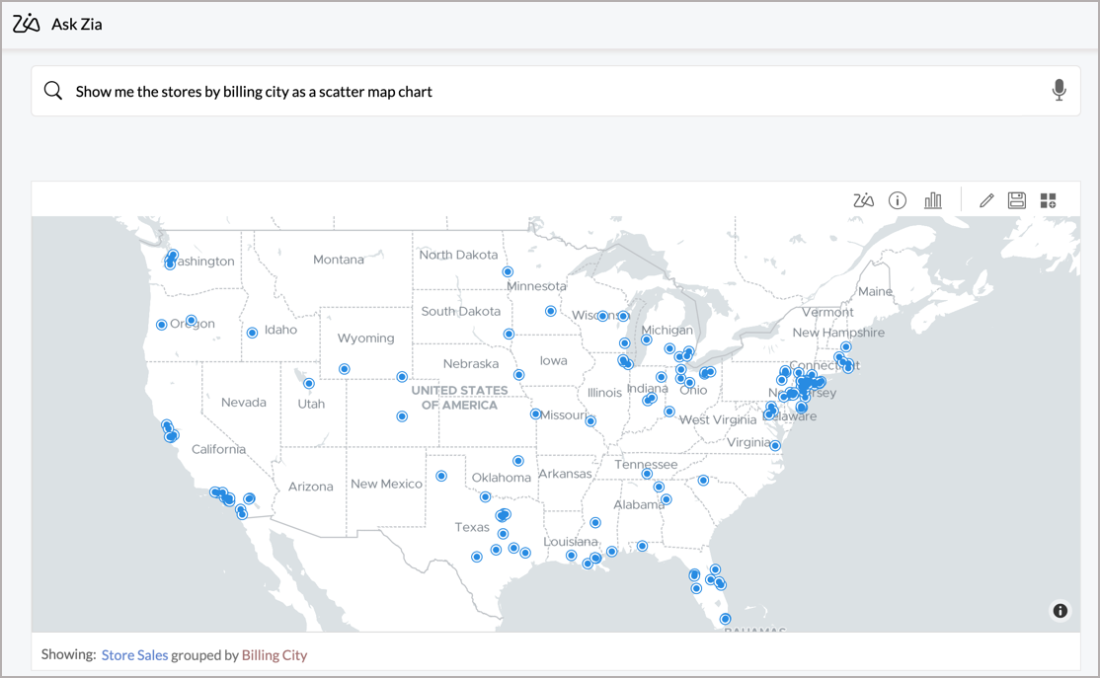Click the Zia insights icon in chart toolbar
Screen dimensions: 1100x678
[x=863, y=200]
